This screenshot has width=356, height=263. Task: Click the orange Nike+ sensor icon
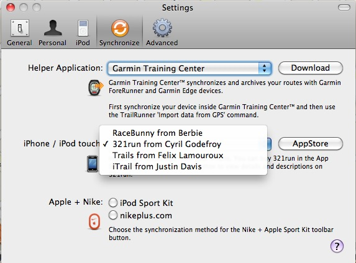[94, 221]
